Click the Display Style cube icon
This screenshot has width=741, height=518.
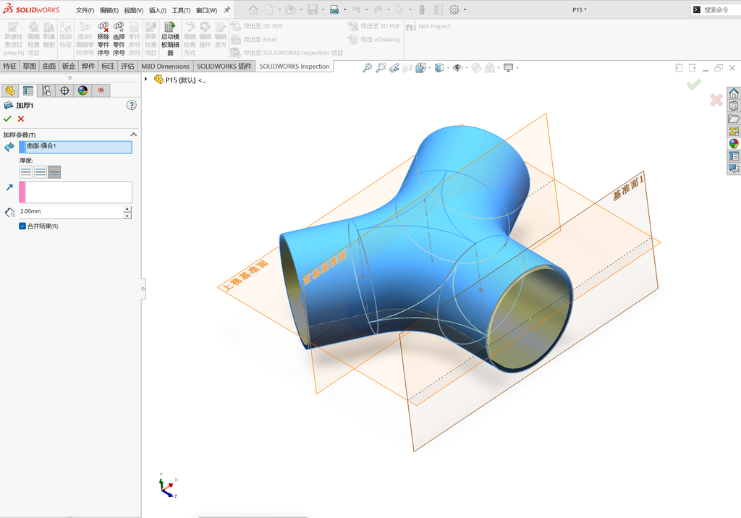(439, 68)
